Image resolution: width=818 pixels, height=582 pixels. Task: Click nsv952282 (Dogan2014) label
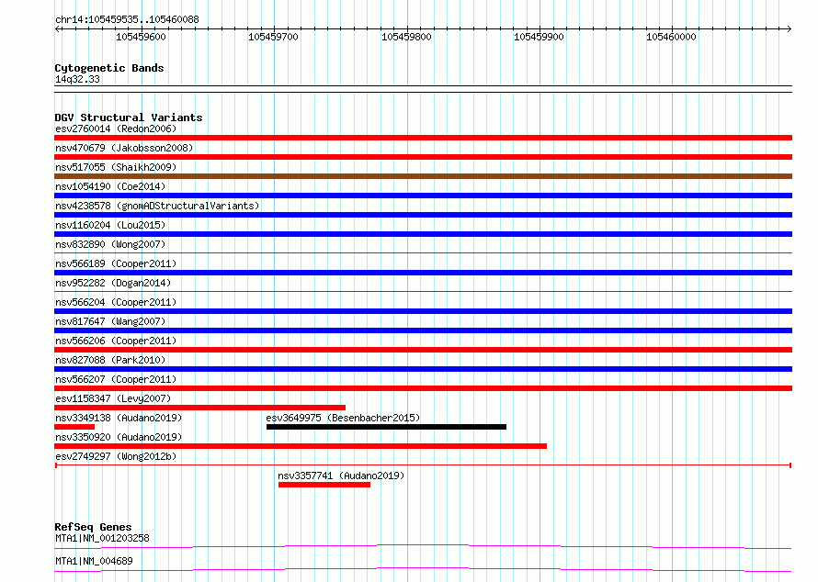point(113,283)
